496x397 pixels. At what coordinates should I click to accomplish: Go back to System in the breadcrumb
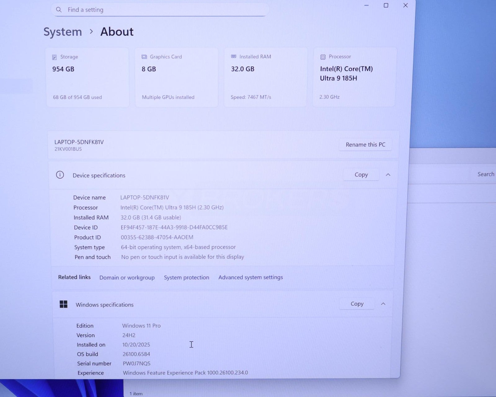[63, 32]
